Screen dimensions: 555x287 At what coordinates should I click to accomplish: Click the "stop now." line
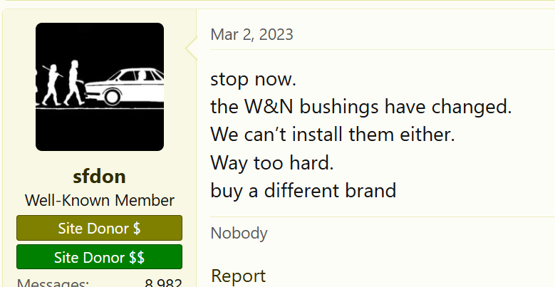click(x=253, y=79)
